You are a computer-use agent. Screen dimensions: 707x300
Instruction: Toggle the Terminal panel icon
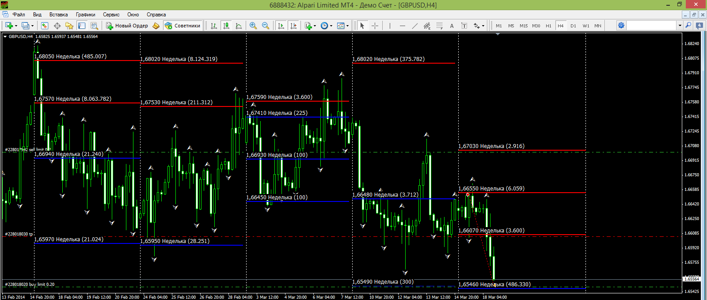point(82,26)
